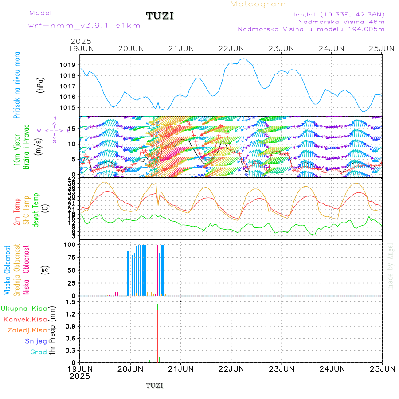Click the 1015 pressure tick label
This screenshot has width=399, height=399.
[x=68, y=108]
